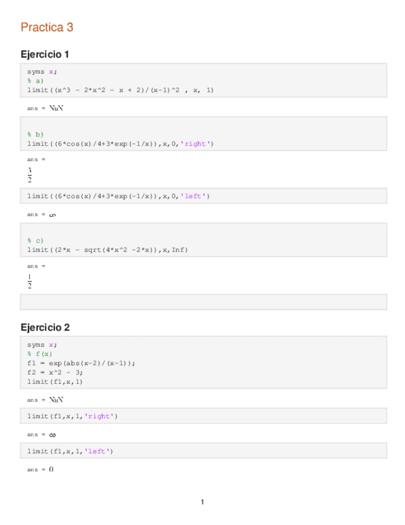Click the '% f(x)' comment line

40,354
